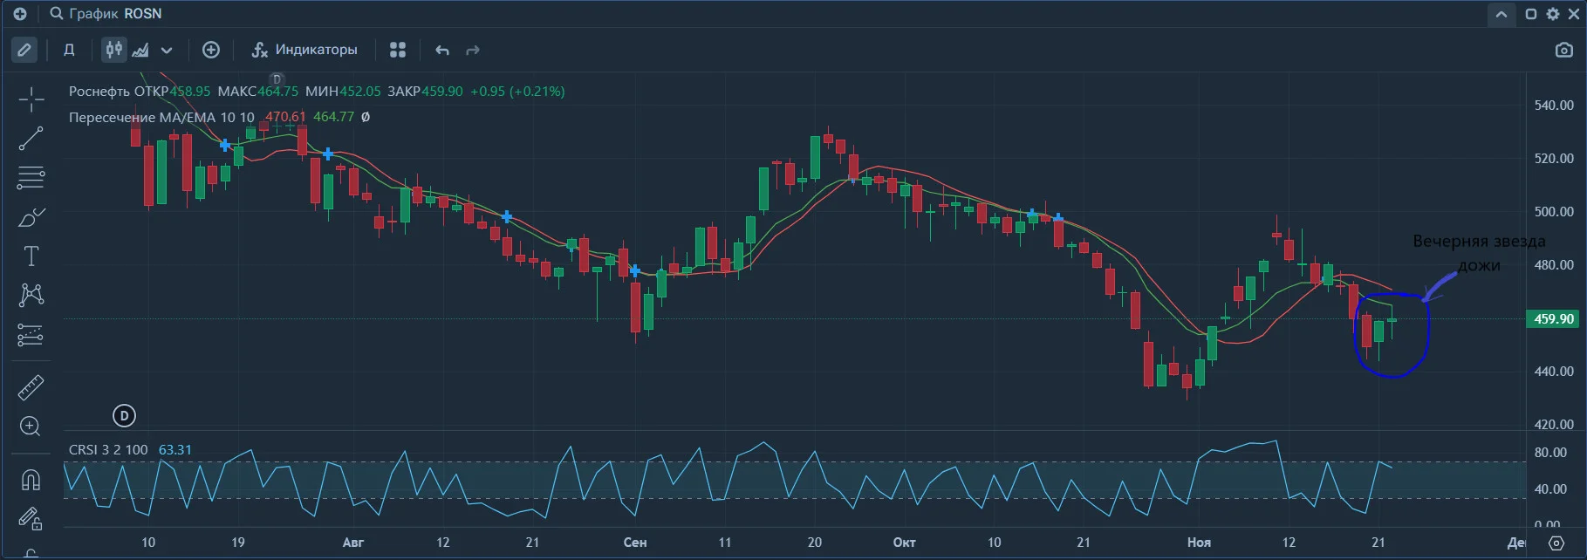This screenshot has width=1587, height=560.
Task: Switch to the area chart type
Action: click(x=140, y=50)
